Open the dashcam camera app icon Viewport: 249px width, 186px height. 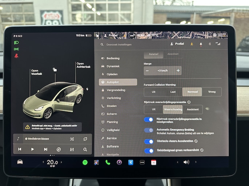(119, 162)
